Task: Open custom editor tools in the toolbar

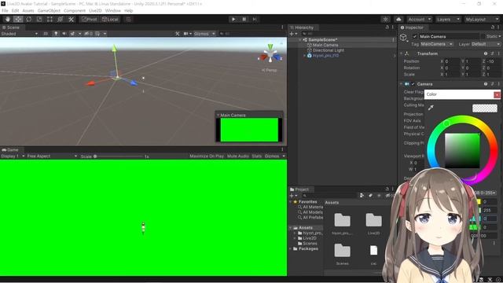Action: [x=71, y=19]
